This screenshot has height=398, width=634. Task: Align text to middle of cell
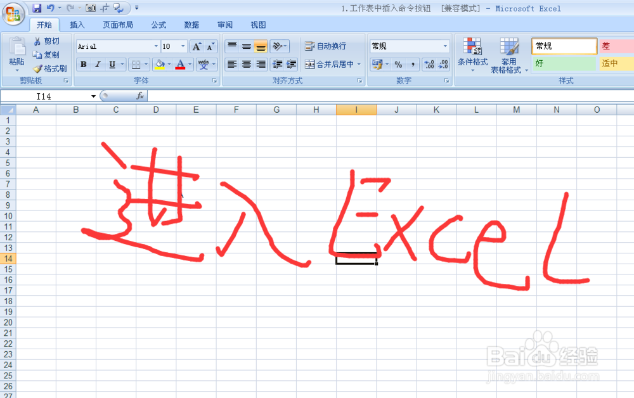tap(246, 46)
